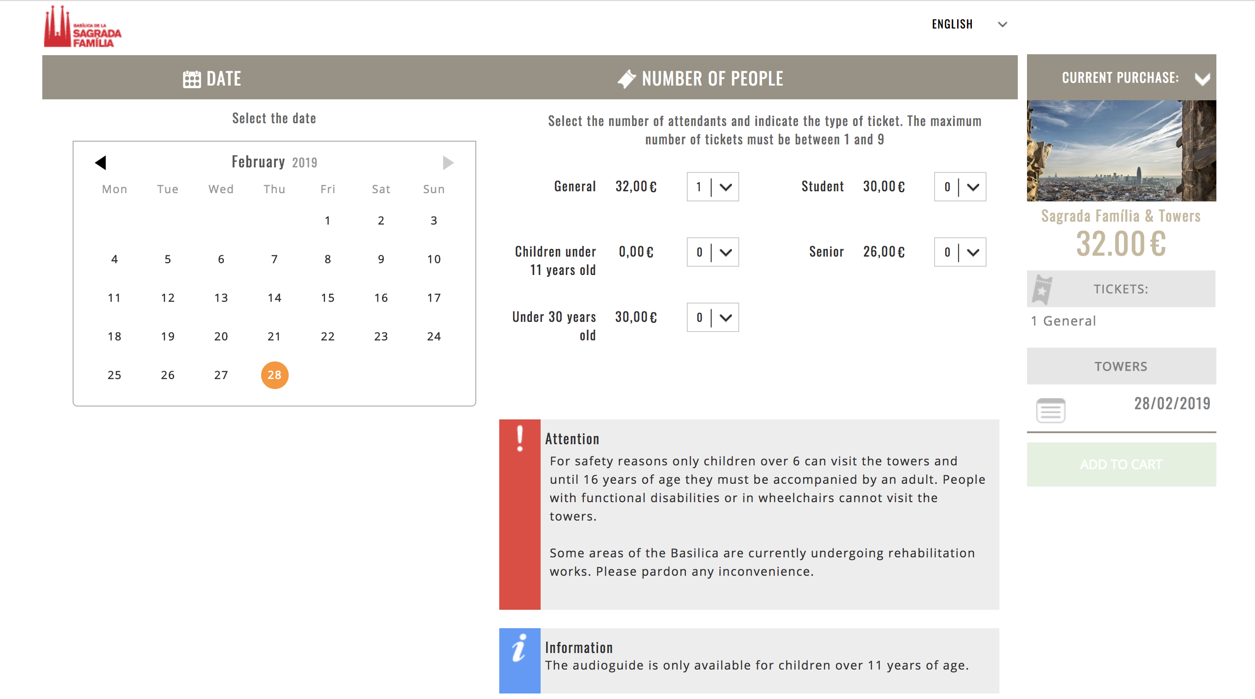1255x699 pixels.
Task: Click the February 2019 month label
Action: 274,162
